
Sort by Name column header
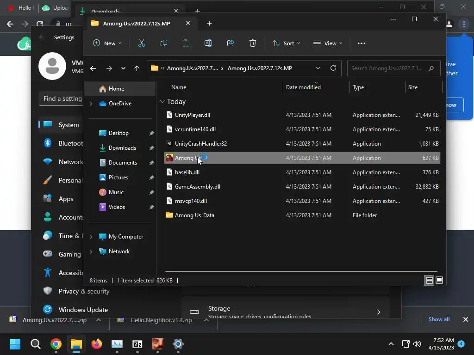click(x=179, y=87)
